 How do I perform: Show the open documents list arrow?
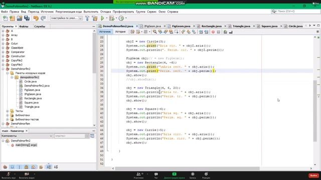click(314, 25)
